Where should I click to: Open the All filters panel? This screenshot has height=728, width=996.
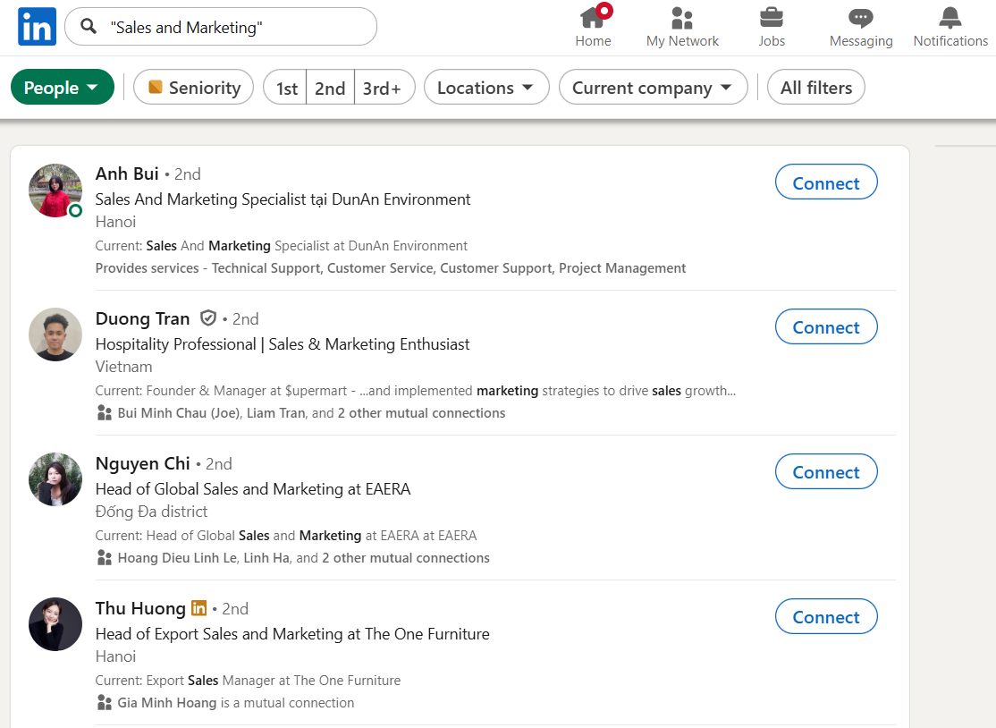(x=816, y=87)
